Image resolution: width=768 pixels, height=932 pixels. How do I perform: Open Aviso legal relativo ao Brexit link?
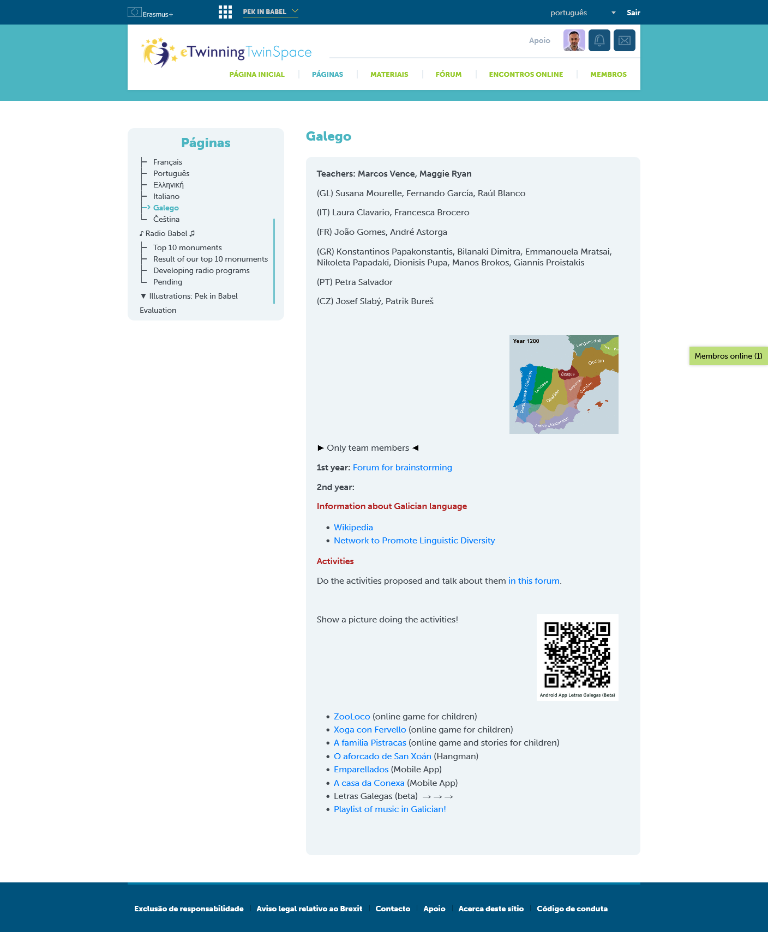tap(309, 909)
